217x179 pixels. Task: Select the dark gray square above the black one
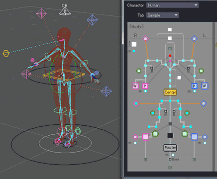pos(170,124)
